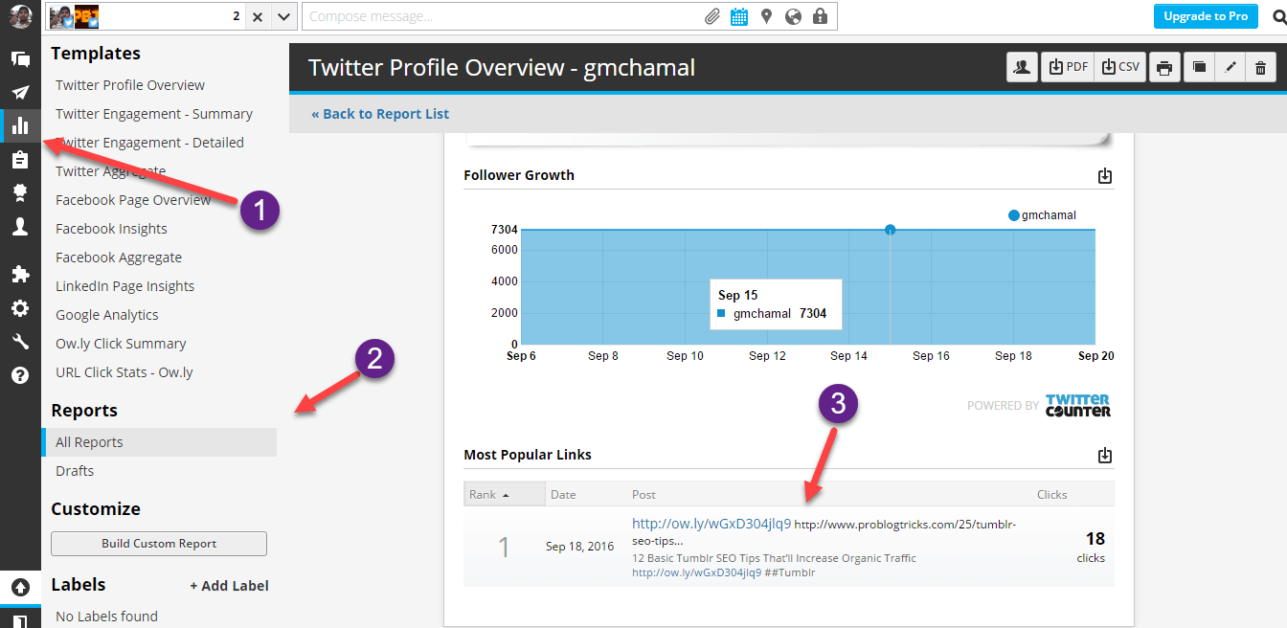Open the Campaigns ribbon badge icon
The height and width of the screenshot is (628, 1287).
(x=20, y=192)
